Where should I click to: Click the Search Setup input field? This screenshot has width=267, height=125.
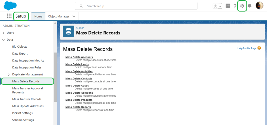[136, 6]
